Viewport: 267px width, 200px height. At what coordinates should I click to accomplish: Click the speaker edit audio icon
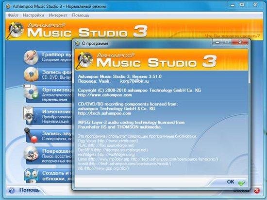pyautogui.click(x=30, y=115)
